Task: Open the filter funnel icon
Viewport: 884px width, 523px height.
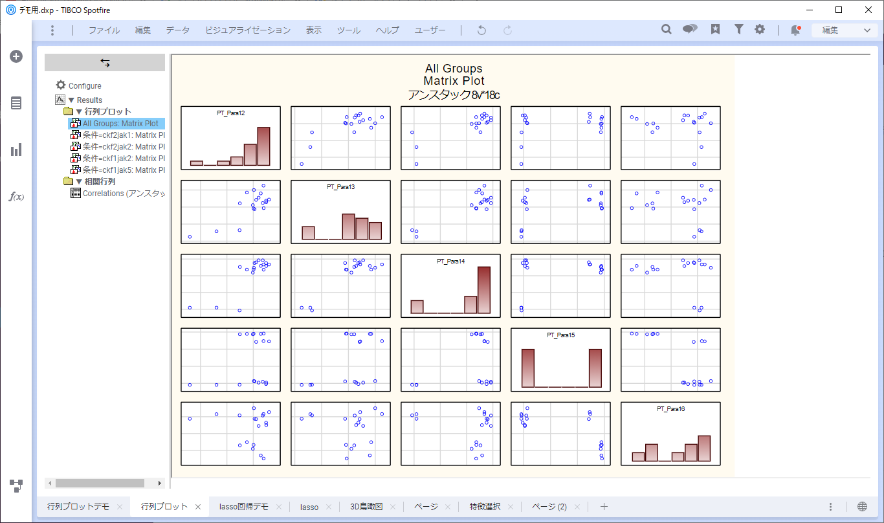Action: (x=738, y=30)
